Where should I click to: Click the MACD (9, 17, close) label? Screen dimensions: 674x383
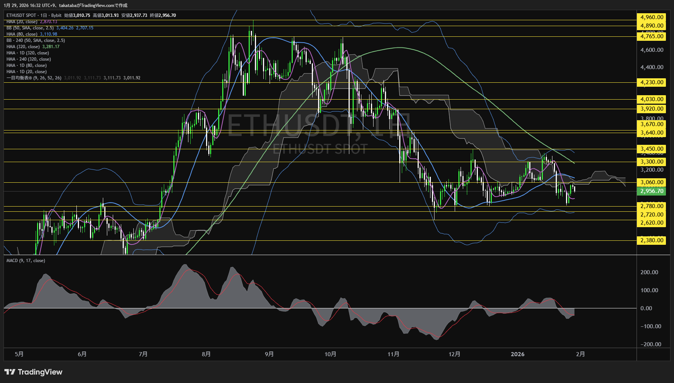26,261
